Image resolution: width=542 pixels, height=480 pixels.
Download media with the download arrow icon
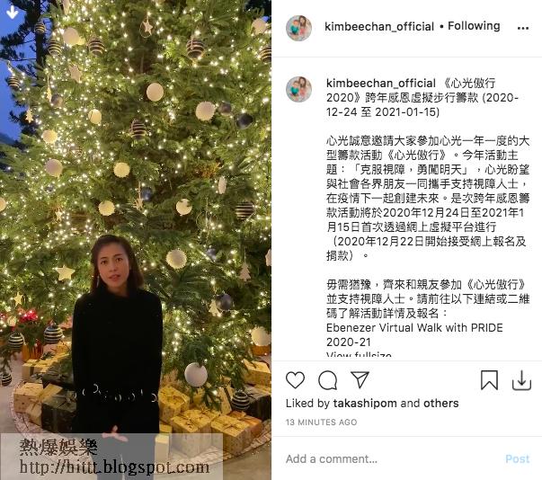pyautogui.click(x=521, y=380)
